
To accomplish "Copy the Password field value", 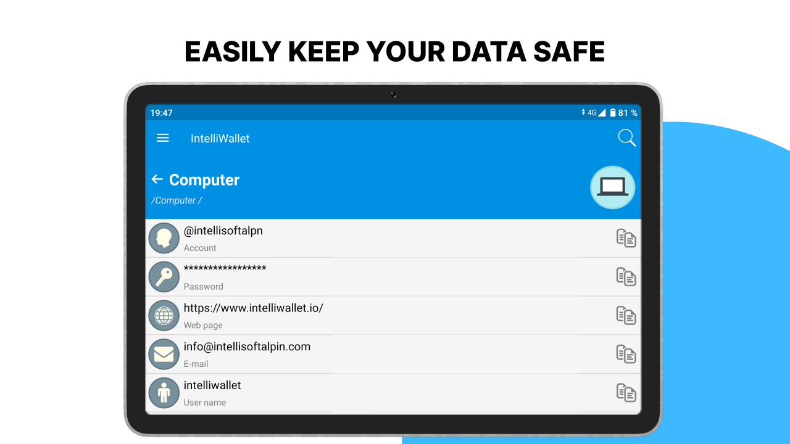I will [626, 277].
